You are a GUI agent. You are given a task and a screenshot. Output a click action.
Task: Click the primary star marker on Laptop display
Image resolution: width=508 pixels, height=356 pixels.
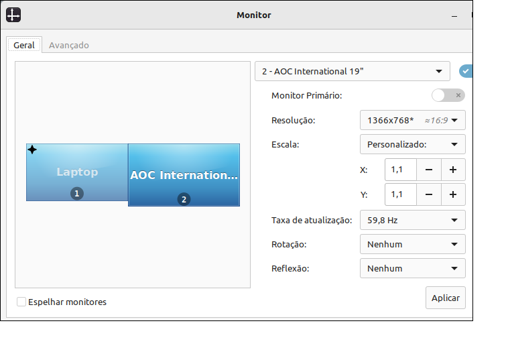[x=32, y=150]
